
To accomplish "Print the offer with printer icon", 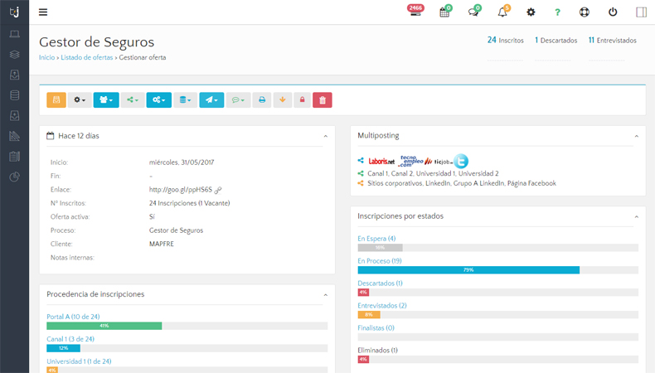I will (262, 99).
